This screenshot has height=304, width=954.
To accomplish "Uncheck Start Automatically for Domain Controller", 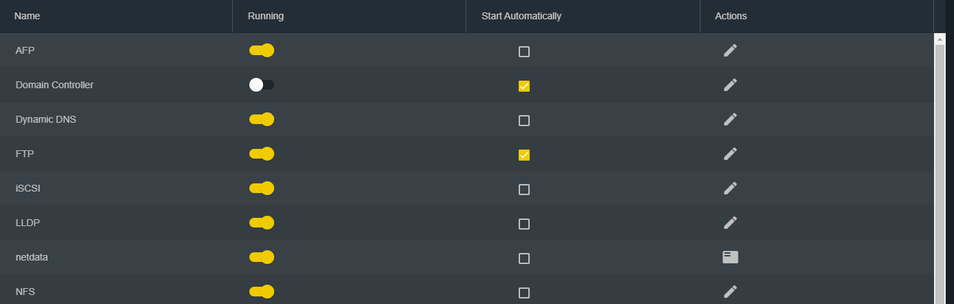I will [x=524, y=86].
